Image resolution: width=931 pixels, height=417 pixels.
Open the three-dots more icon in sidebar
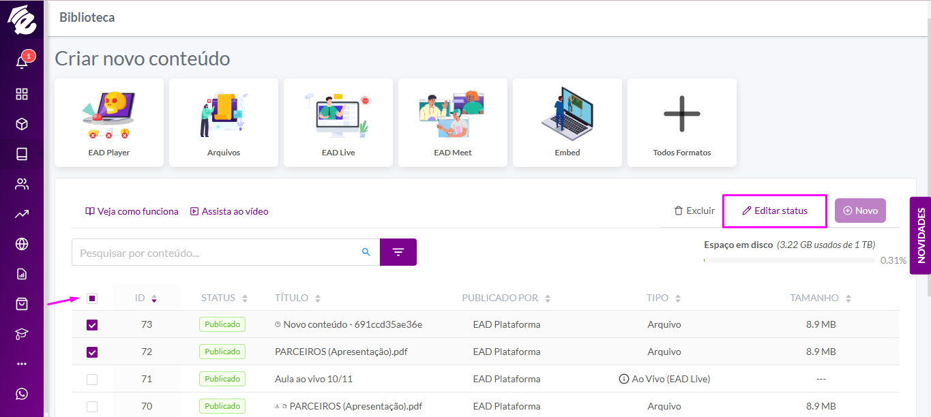(x=22, y=364)
